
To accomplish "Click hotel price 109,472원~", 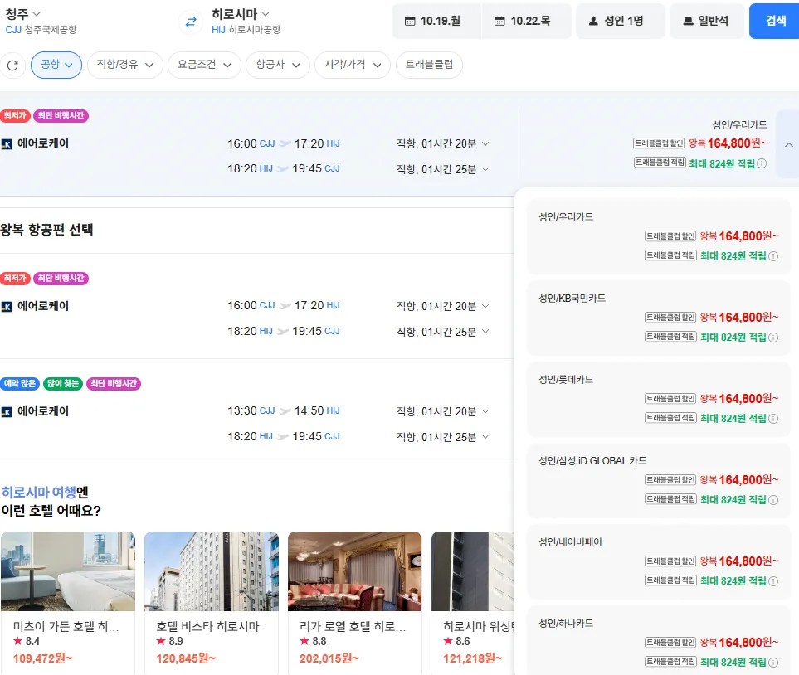I will pyautogui.click(x=43, y=658).
